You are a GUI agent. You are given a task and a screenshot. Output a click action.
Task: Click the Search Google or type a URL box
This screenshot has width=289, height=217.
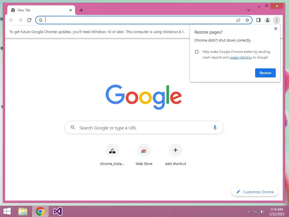[x=144, y=127]
